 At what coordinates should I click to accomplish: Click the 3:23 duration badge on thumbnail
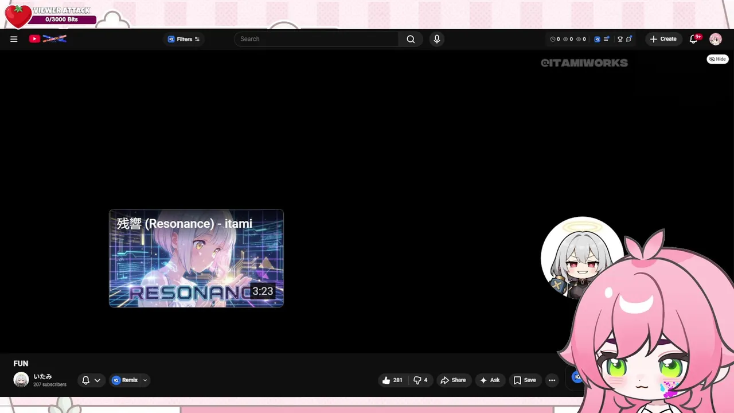(263, 291)
